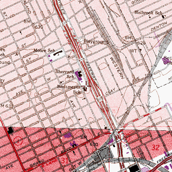Select the "GRAND" boulevard label
The height and width of the screenshot is (172, 172).
pyautogui.click(x=37, y=163)
